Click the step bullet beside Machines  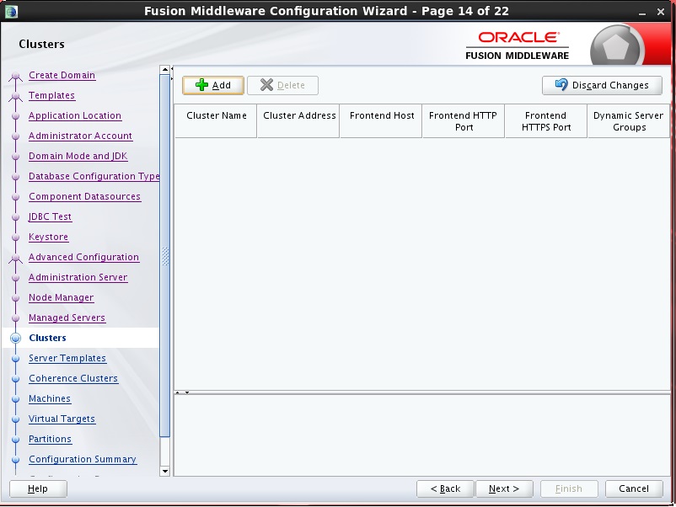(x=15, y=399)
